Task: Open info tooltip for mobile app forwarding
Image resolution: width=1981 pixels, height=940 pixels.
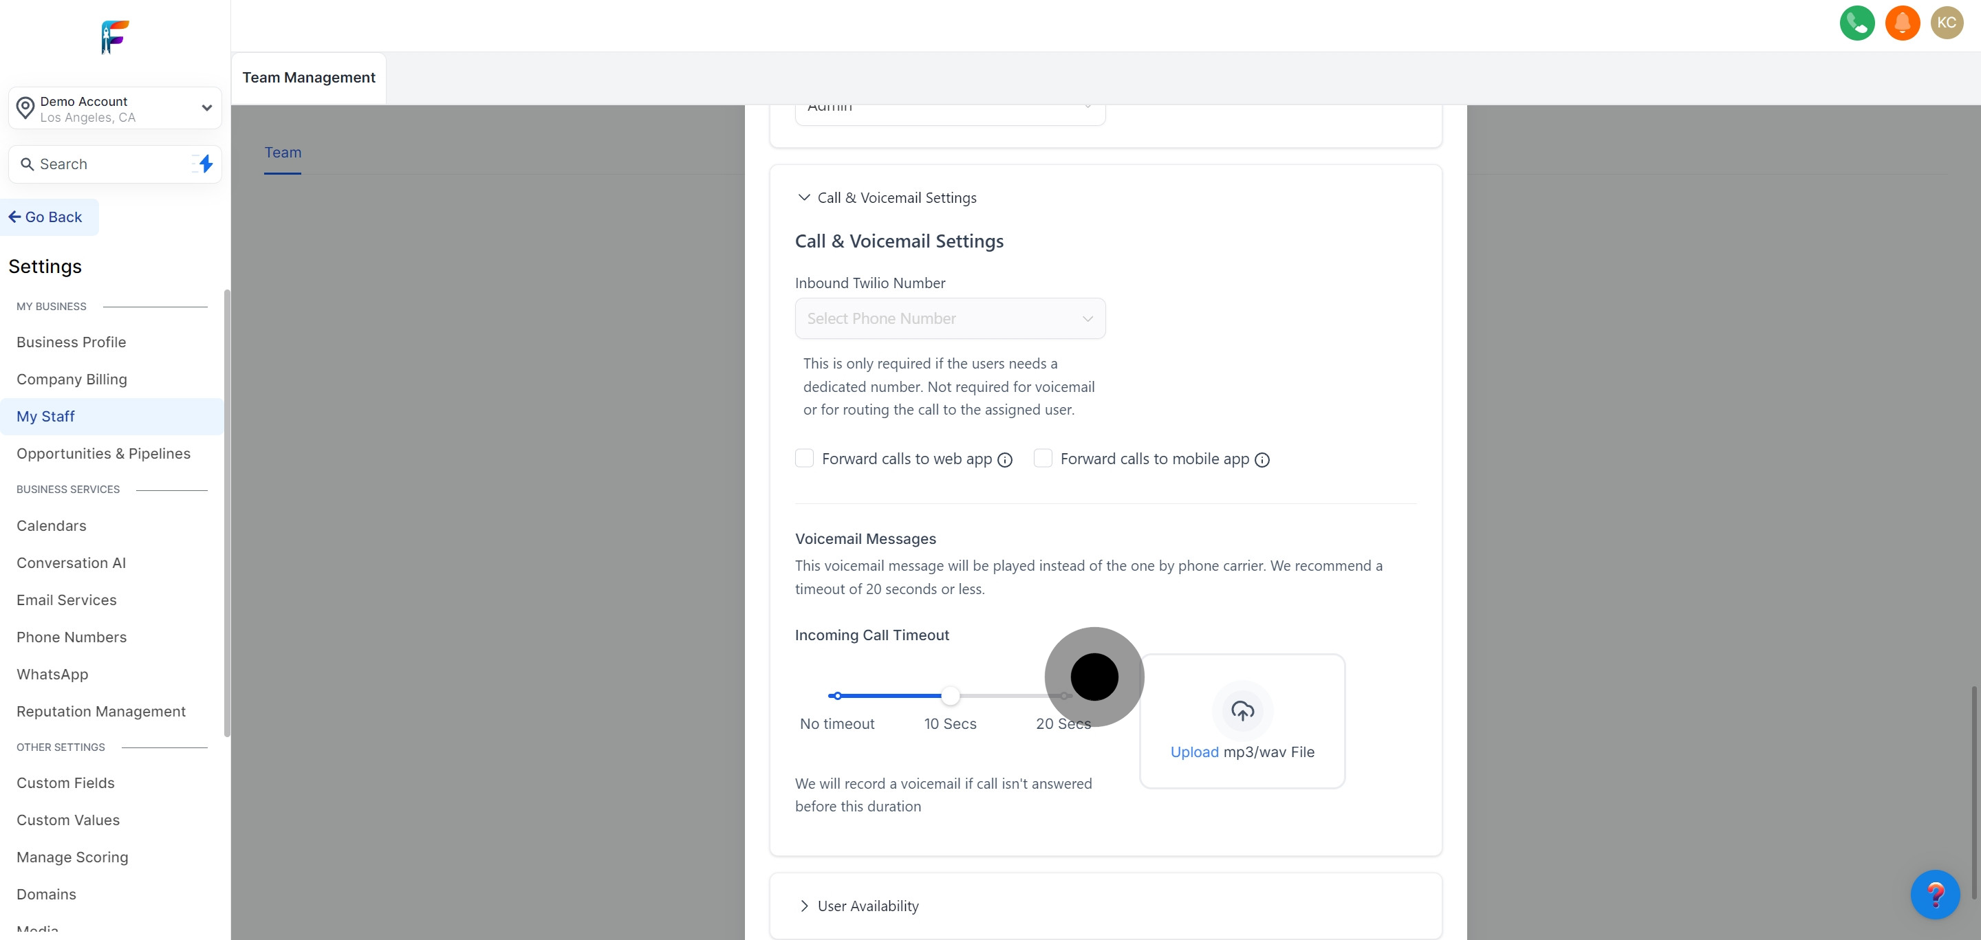Action: (1262, 459)
